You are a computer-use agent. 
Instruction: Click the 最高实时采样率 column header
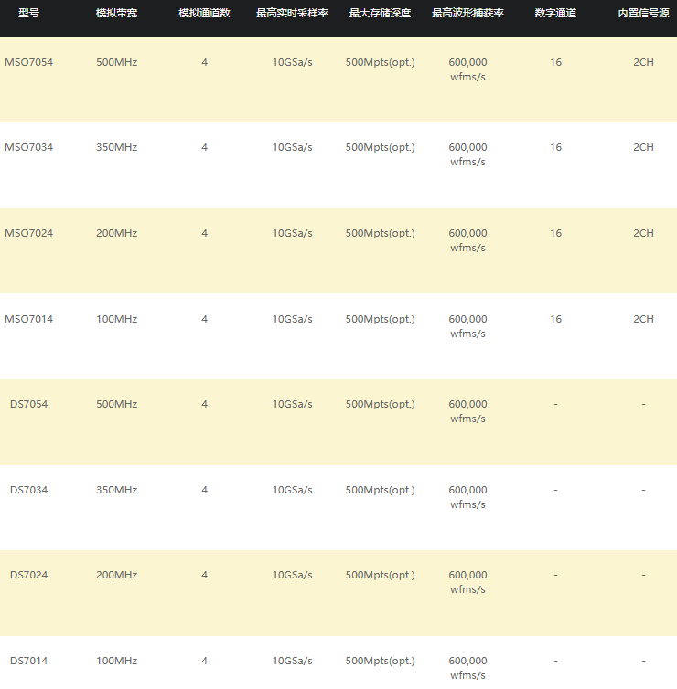(292, 13)
